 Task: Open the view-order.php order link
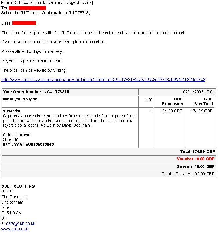(x=103, y=80)
